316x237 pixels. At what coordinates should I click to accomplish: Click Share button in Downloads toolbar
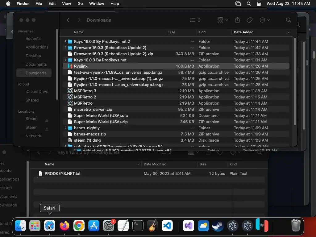tap(237, 20)
